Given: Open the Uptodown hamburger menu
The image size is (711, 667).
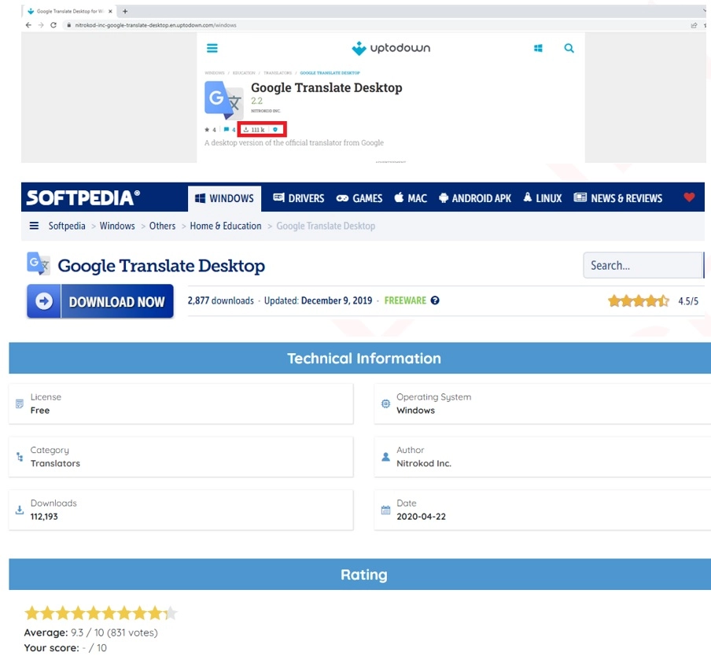Looking at the screenshot, I should [x=212, y=48].
